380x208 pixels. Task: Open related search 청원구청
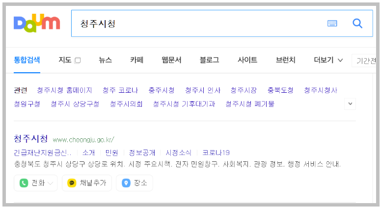(27, 104)
